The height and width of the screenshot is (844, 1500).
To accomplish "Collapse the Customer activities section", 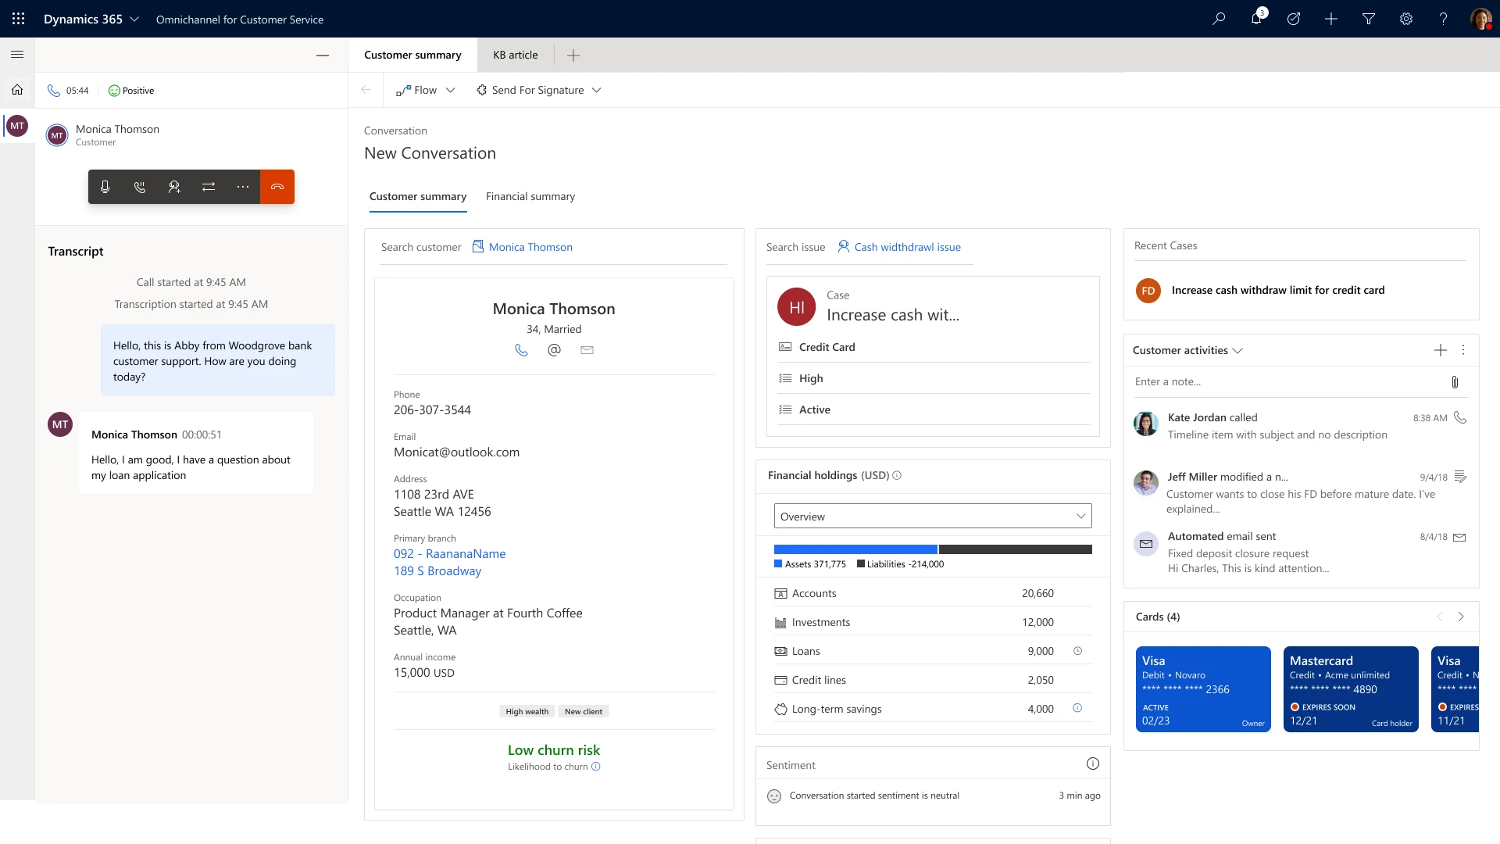I will (1239, 350).
